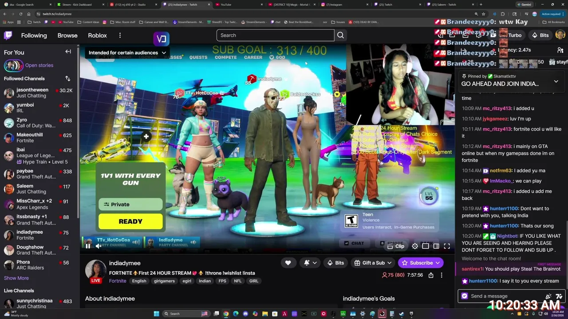This screenshot has width=568, height=319.
Task: Click Nightbot's username in chat
Action: 507,237
